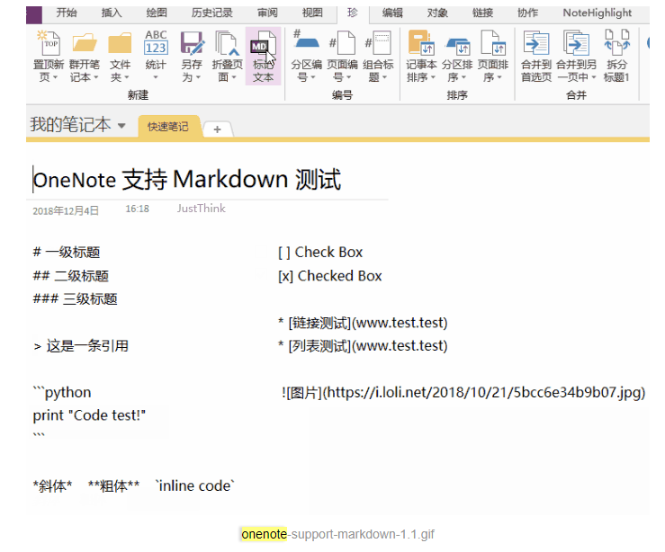Click the print "Code test!" line
Screen dimensions: 665x552
[x=89, y=415]
